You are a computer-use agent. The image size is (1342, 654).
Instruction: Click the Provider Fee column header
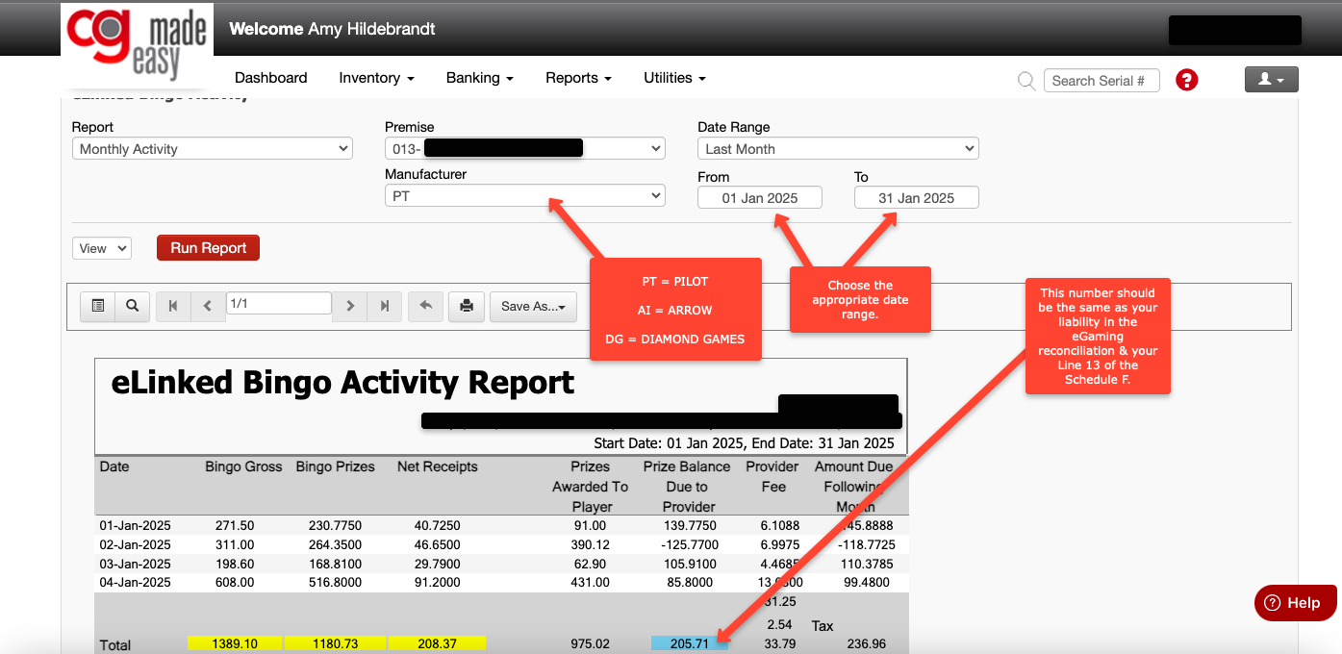click(772, 477)
